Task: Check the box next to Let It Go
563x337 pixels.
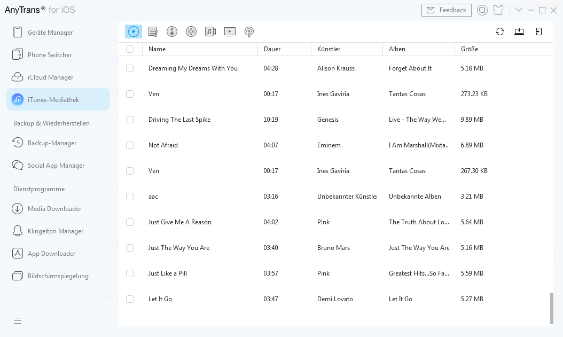Action: point(130,299)
